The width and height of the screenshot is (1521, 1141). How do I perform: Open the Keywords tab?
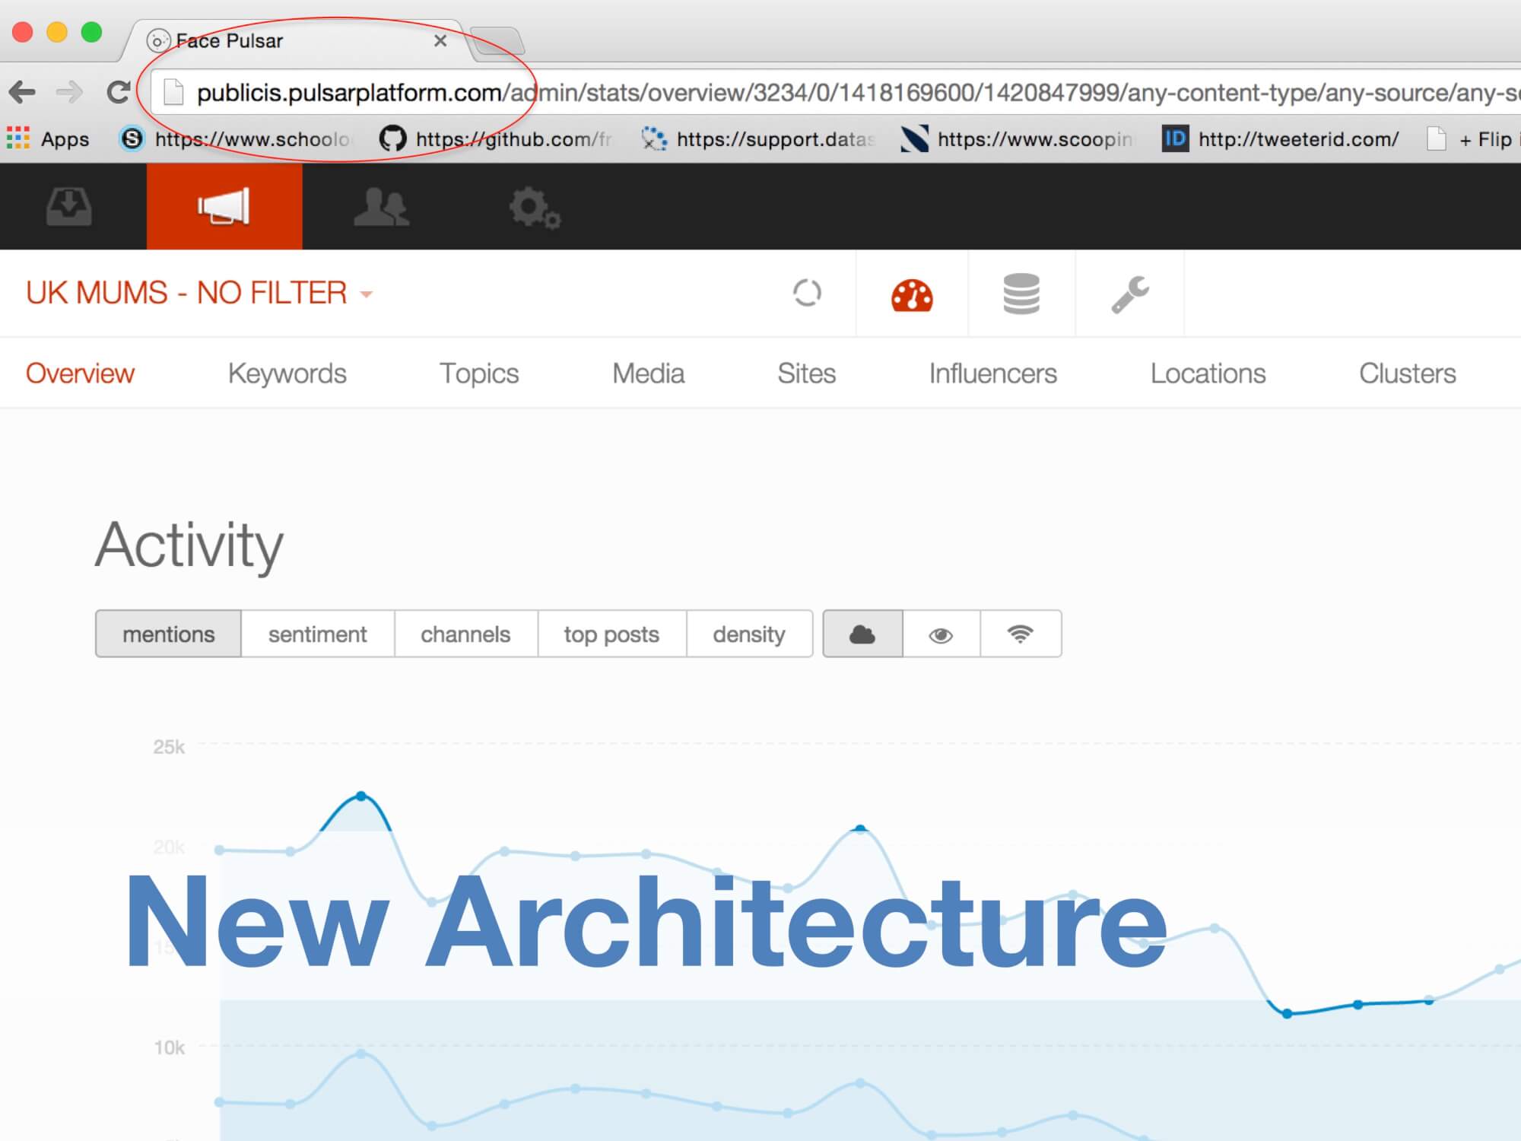287,373
